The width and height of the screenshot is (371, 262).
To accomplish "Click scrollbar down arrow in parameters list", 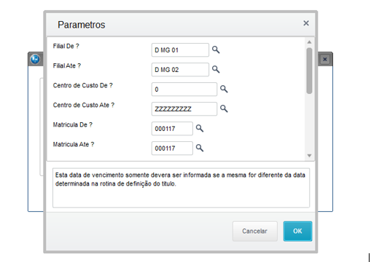I will click(309, 156).
